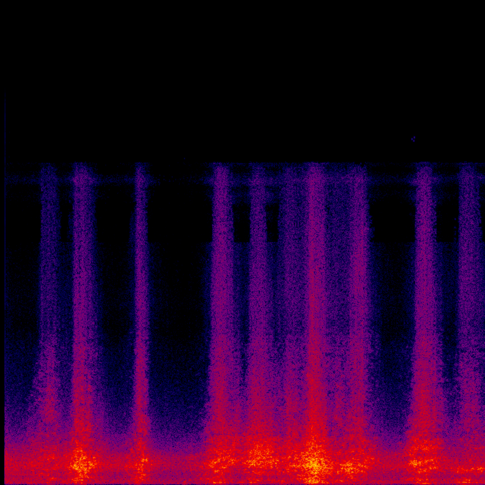
Task: Select the vertical band just right of the central band
Action: pos(358,284)
